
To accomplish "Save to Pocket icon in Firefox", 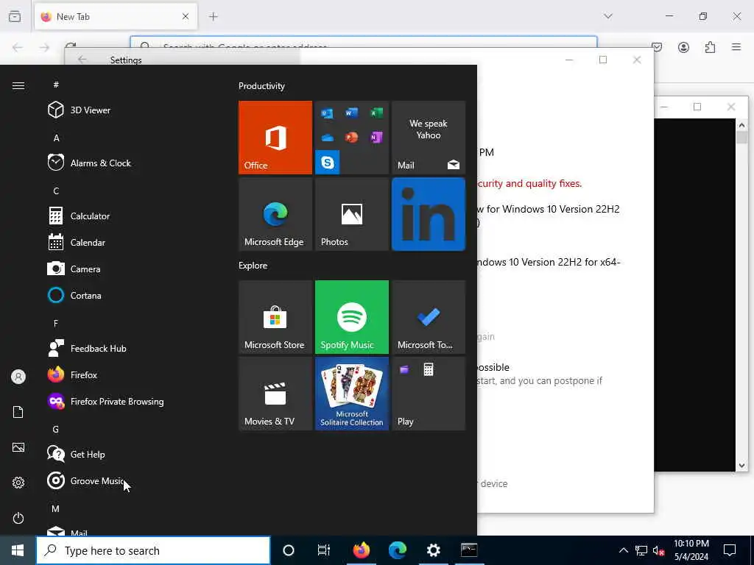I will tap(657, 47).
